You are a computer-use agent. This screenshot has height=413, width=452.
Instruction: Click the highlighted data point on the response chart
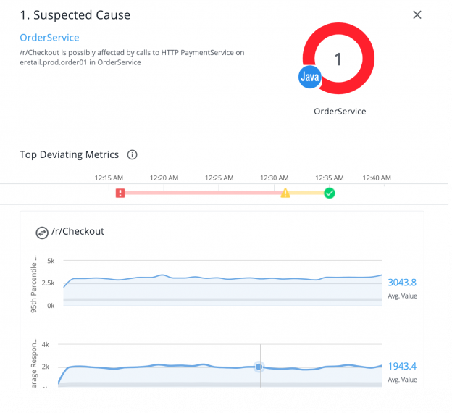pos(259,367)
